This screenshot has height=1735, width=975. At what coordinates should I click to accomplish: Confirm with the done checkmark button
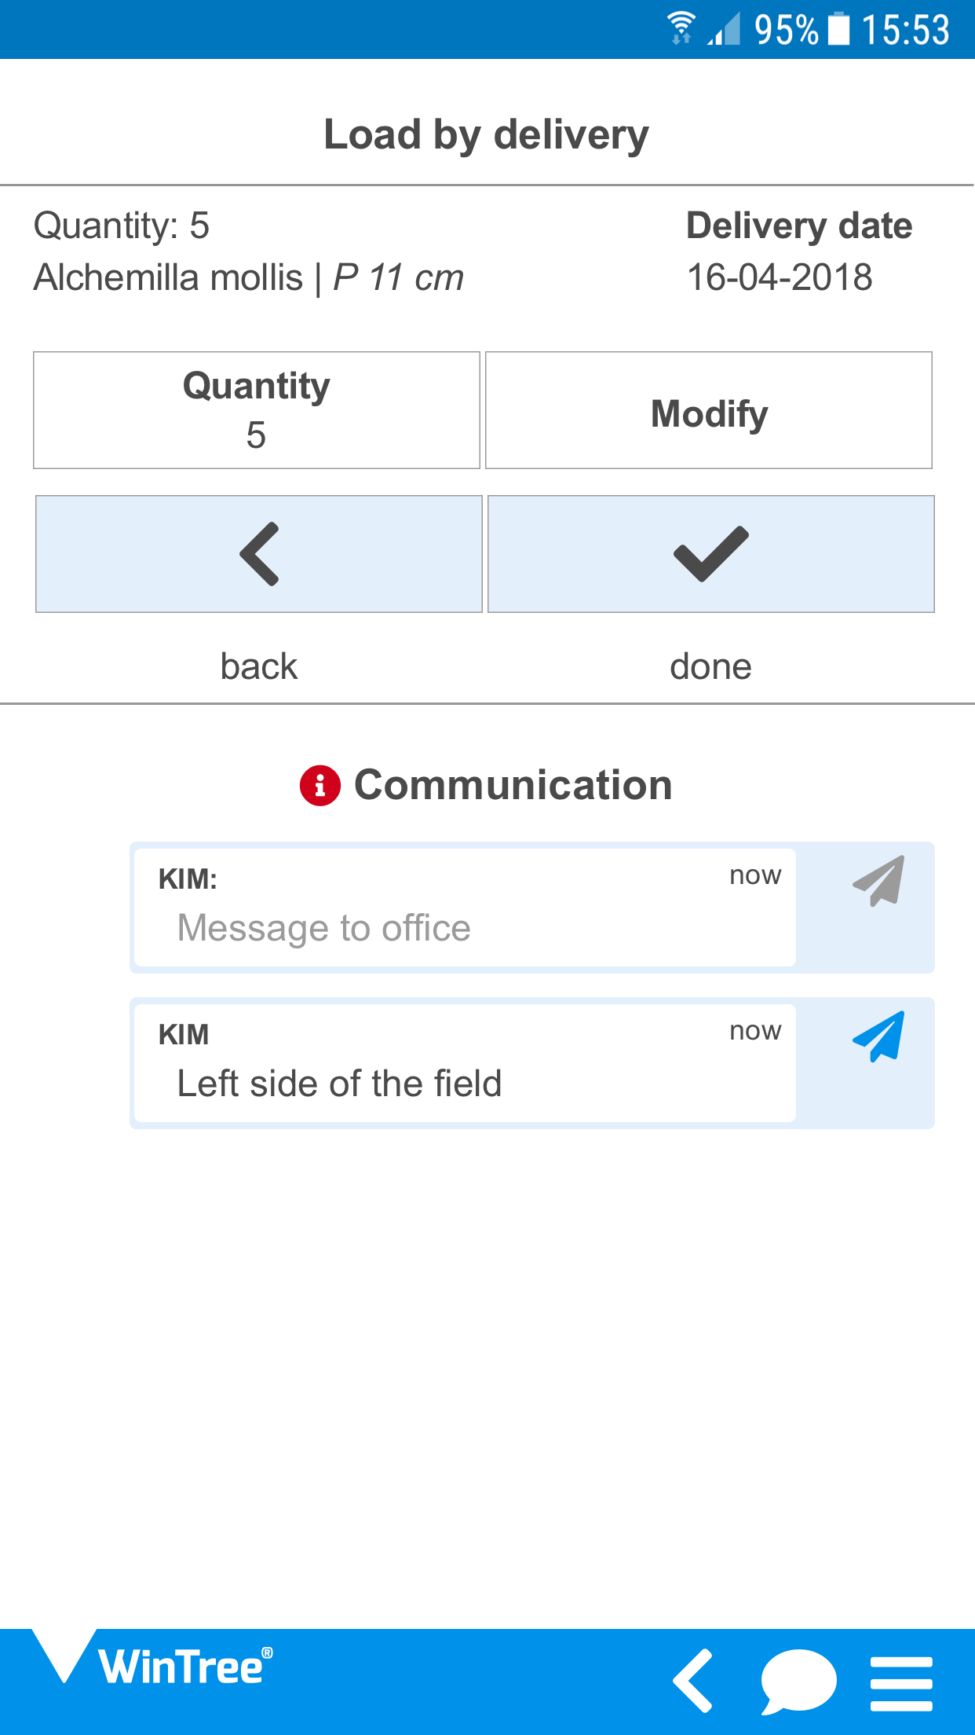tap(710, 554)
